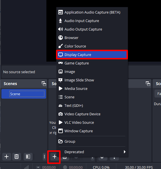The height and width of the screenshot is (169, 161).
Task: Choose Color Source brush entry
Action: (x=92, y=46)
